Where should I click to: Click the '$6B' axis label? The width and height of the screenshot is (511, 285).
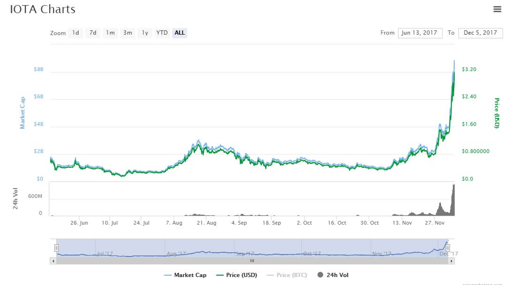[38, 96]
